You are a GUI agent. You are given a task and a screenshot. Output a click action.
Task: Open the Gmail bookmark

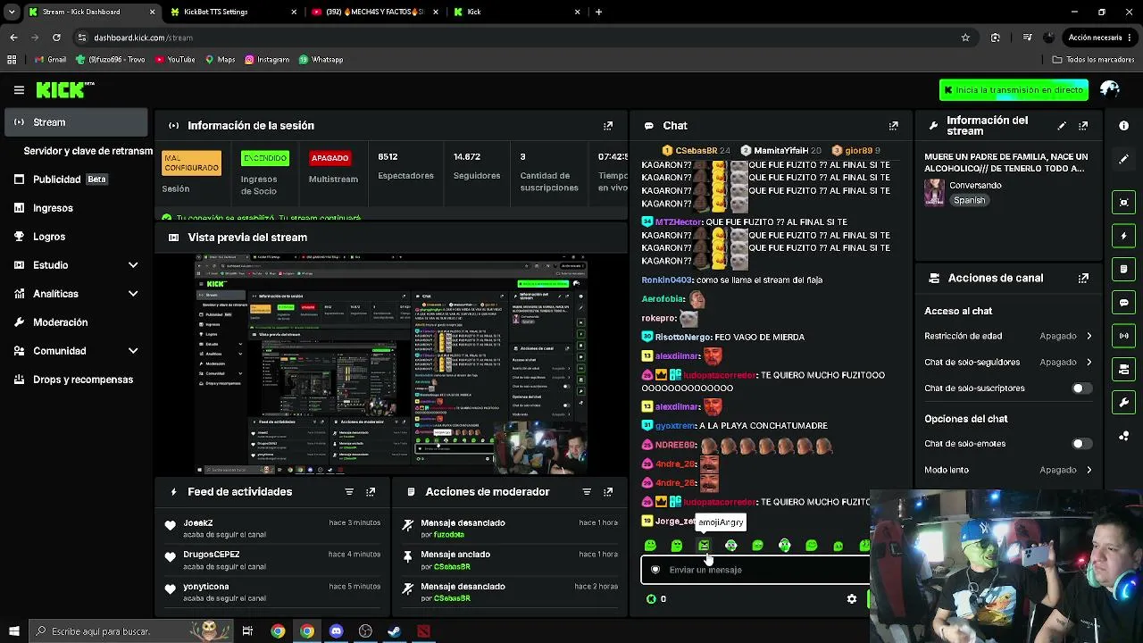tap(50, 60)
